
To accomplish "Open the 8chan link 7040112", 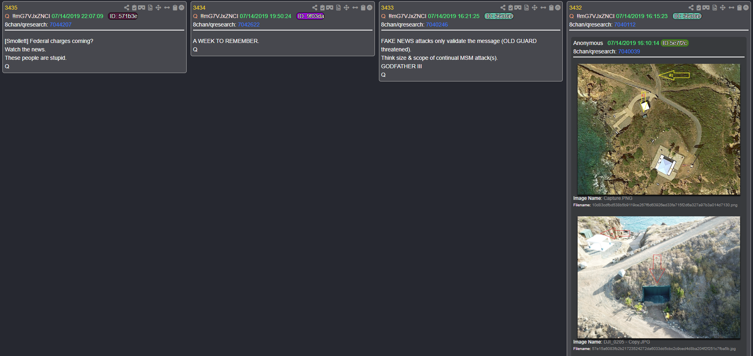I will (625, 24).
